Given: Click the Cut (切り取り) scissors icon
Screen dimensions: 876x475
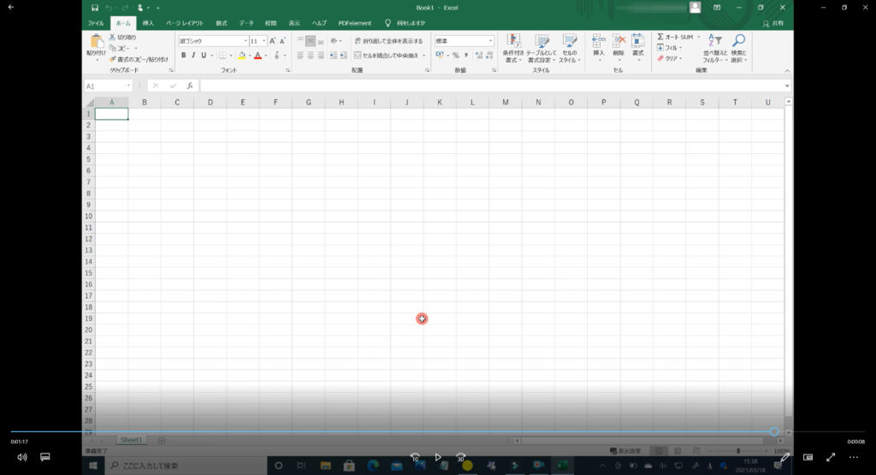Looking at the screenshot, I should 113,38.
